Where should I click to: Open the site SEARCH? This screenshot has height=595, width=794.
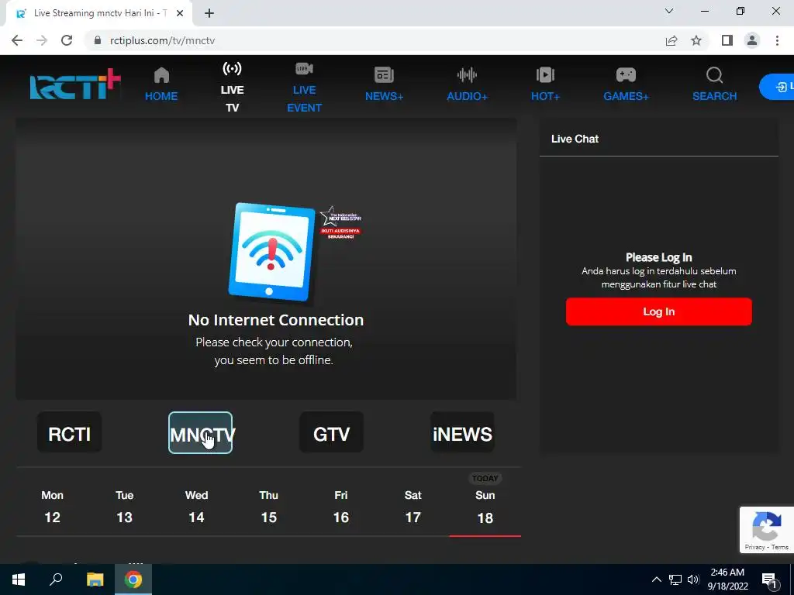click(714, 84)
